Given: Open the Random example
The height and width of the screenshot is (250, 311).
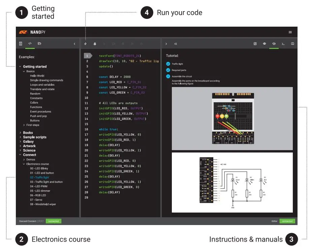Looking at the screenshot, I should (35, 94).
